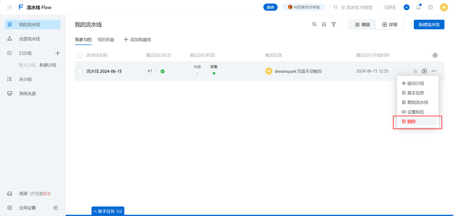
Task: Click the 触发信息 column header
Action: (x=274, y=55)
